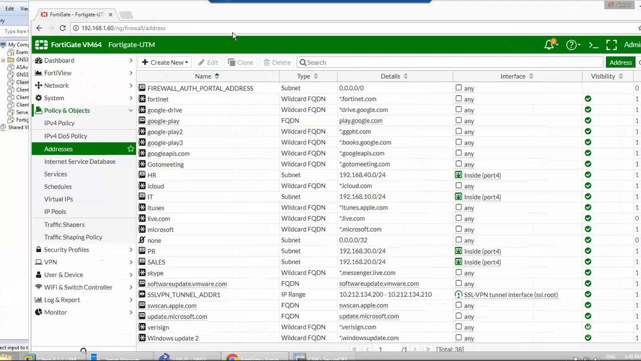Open IPv4 Policy menu item

[x=59, y=123]
